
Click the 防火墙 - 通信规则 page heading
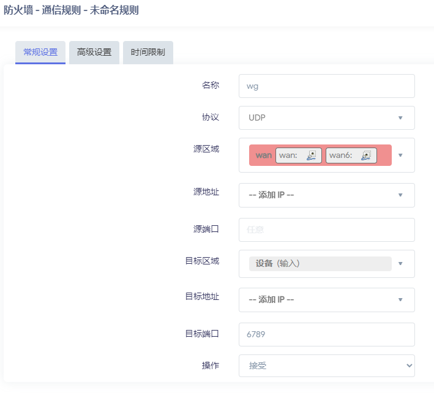[x=71, y=10]
